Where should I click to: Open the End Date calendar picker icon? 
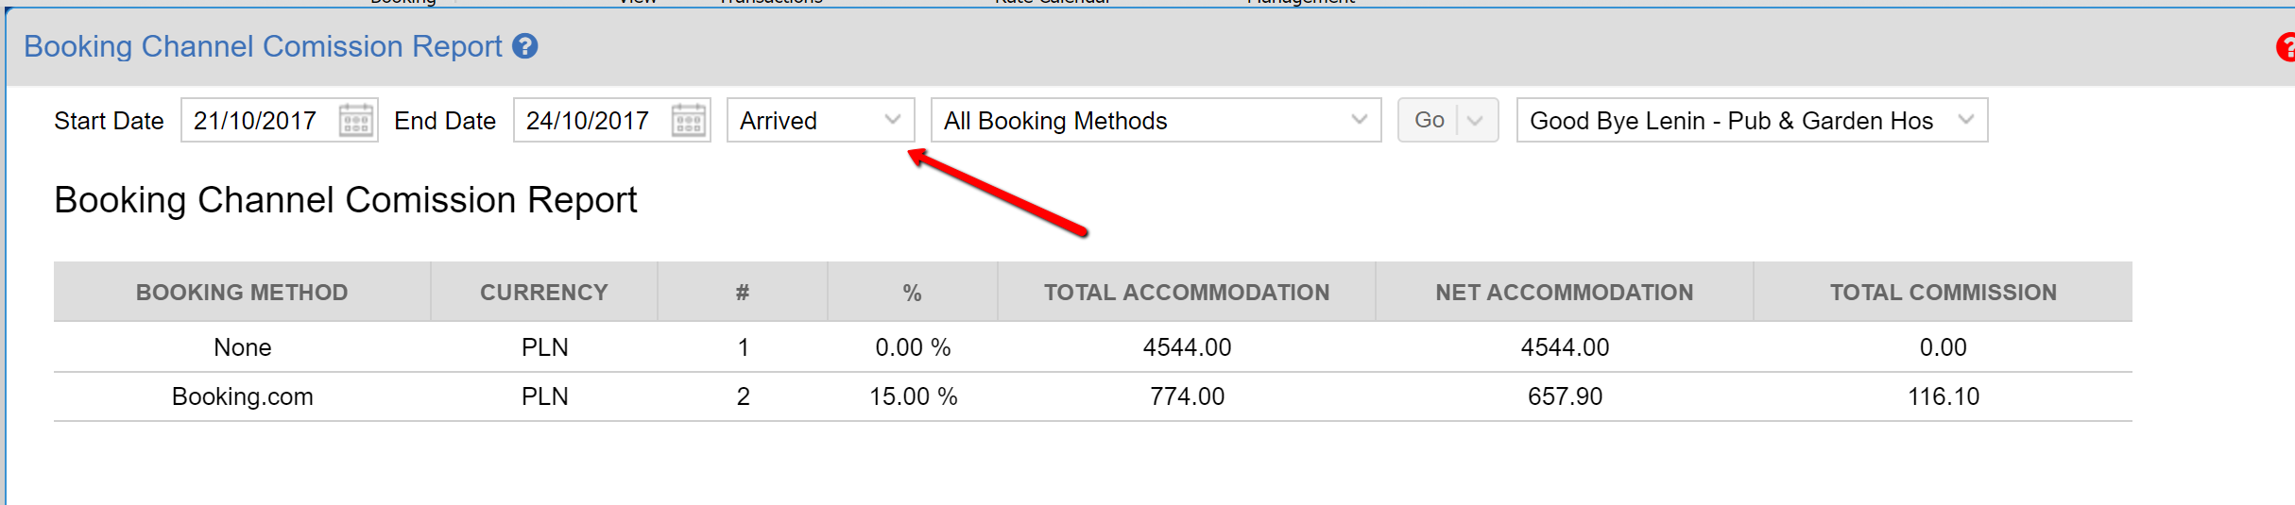(x=689, y=121)
